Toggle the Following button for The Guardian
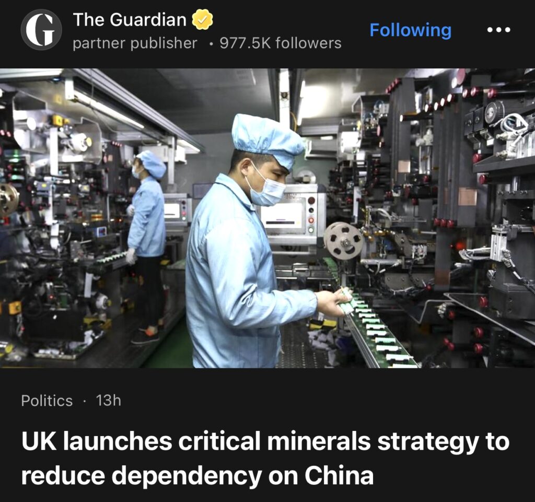This screenshot has height=502, width=535. pyautogui.click(x=411, y=30)
